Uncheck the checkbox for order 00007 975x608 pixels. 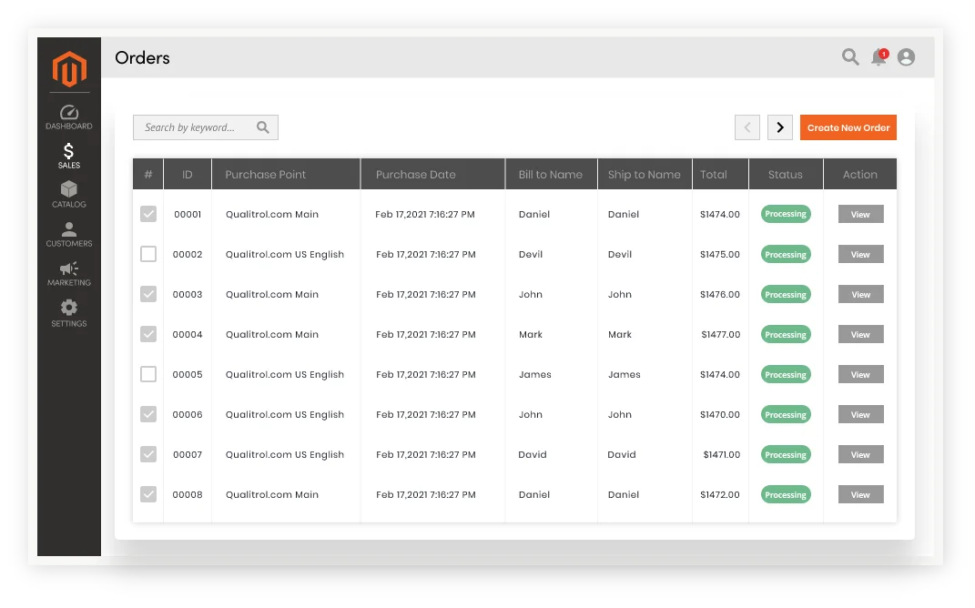point(148,454)
